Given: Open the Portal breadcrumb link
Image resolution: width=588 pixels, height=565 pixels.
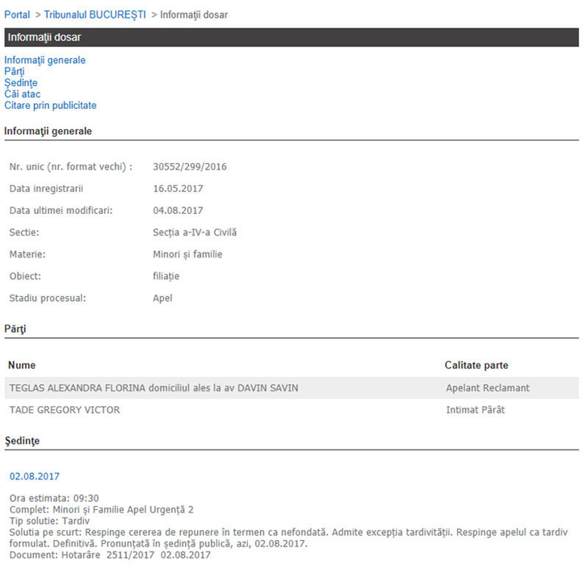Looking at the screenshot, I should coord(17,15).
